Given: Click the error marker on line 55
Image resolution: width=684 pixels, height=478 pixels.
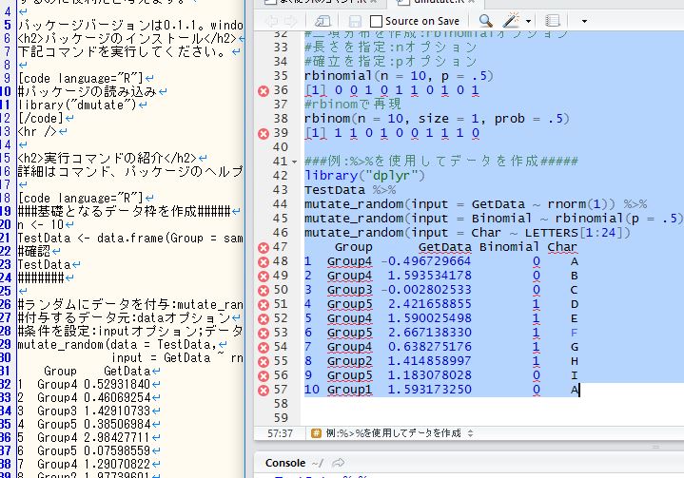Looking at the screenshot, I should click(x=264, y=362).
